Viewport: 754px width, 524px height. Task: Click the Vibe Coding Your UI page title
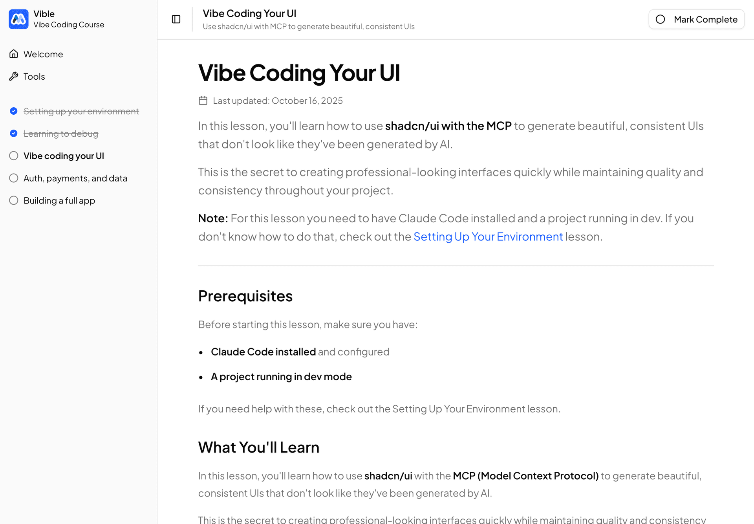[299, 73]
